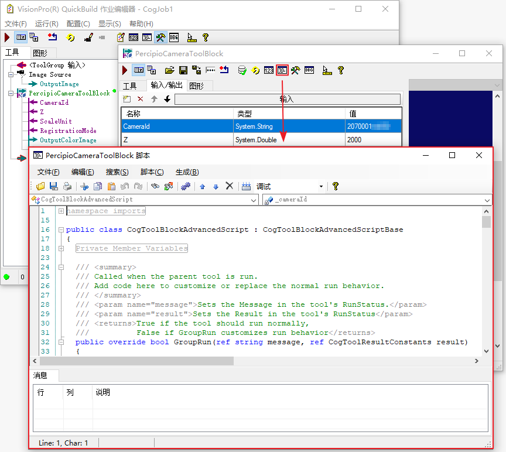Select the ScaleUnit item in tool tree
The width and height of the screenshot is (506, 452).
56,121
